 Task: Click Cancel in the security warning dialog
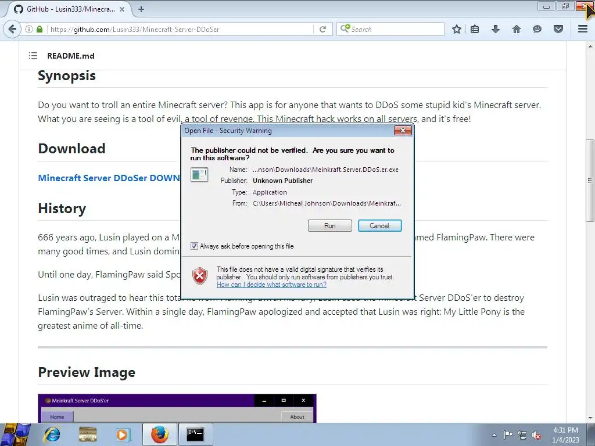379,226
